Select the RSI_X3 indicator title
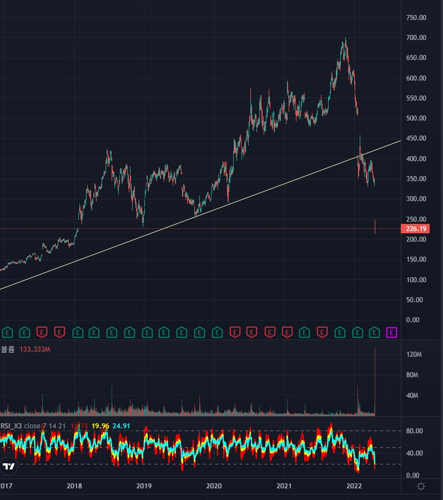 point(11,426)
